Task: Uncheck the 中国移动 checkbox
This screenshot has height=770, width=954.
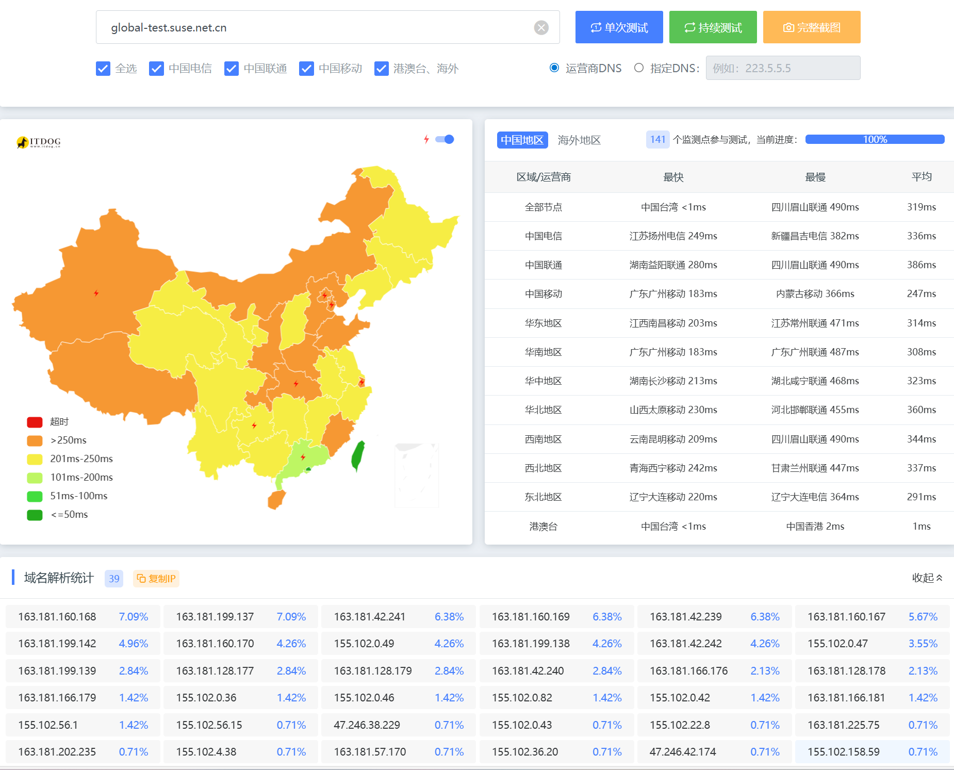Action: pos(306,68)
